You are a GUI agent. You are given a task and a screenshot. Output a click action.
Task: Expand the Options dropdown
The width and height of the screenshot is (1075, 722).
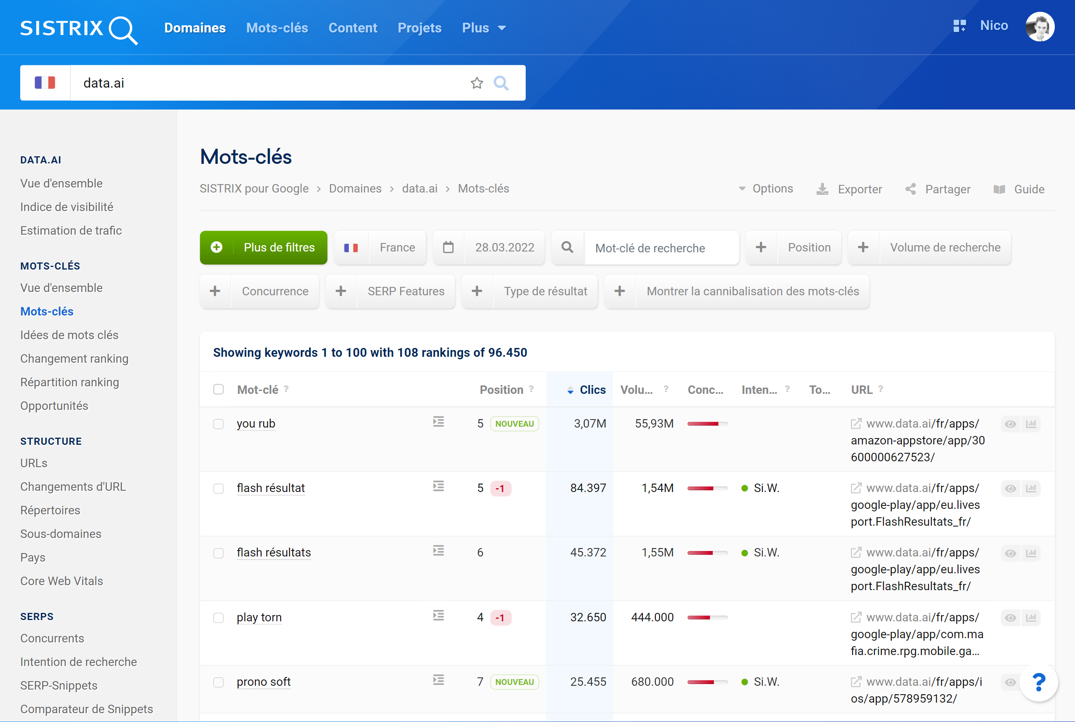[766, 189]
